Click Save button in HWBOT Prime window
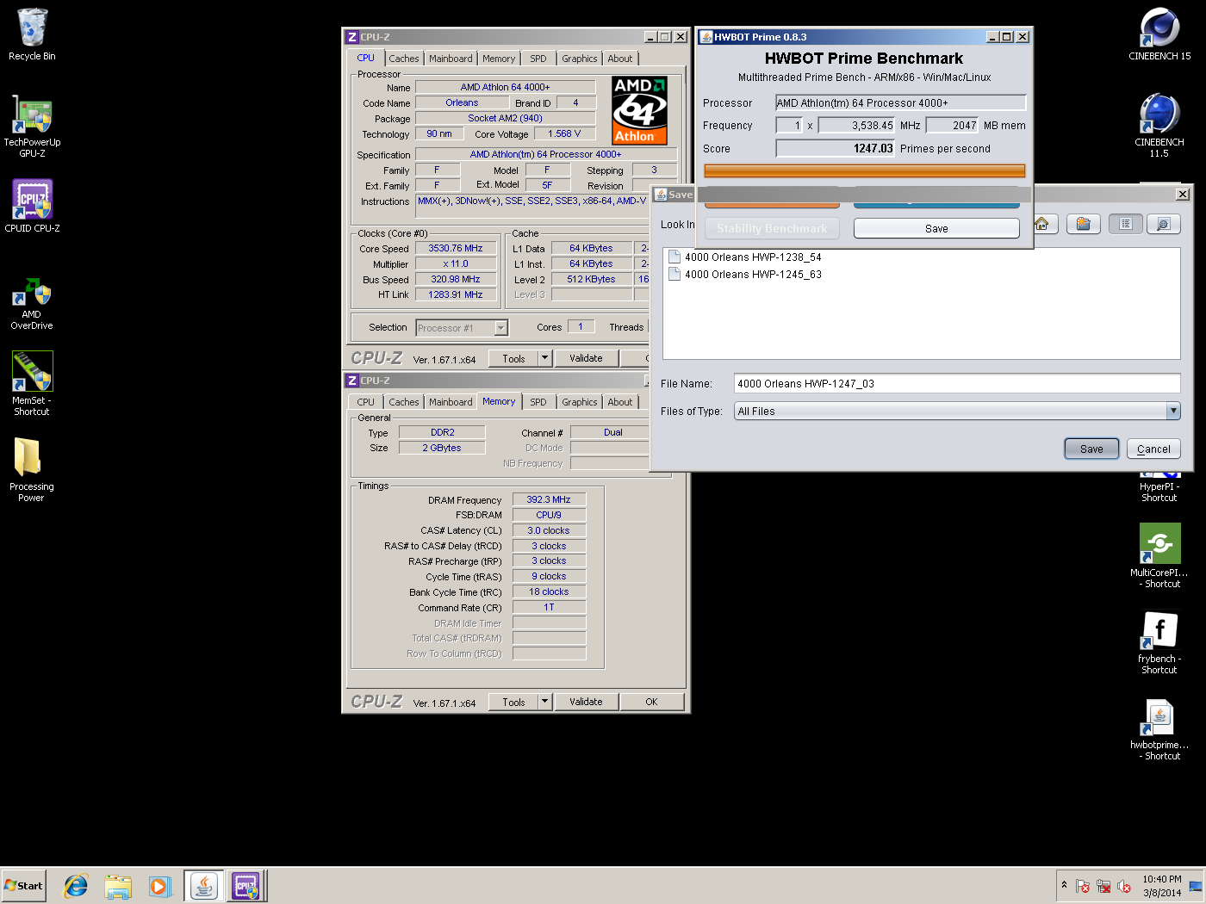 pos(936,228)
